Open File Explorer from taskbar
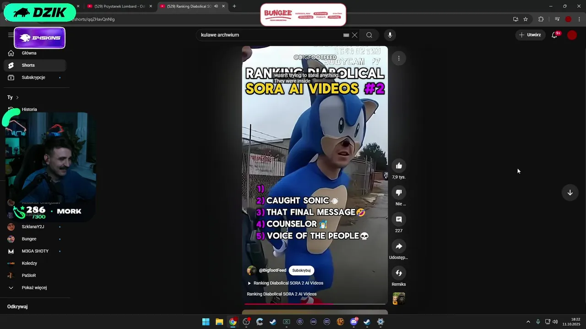This screenshot has height=329, width=586. 219,322
